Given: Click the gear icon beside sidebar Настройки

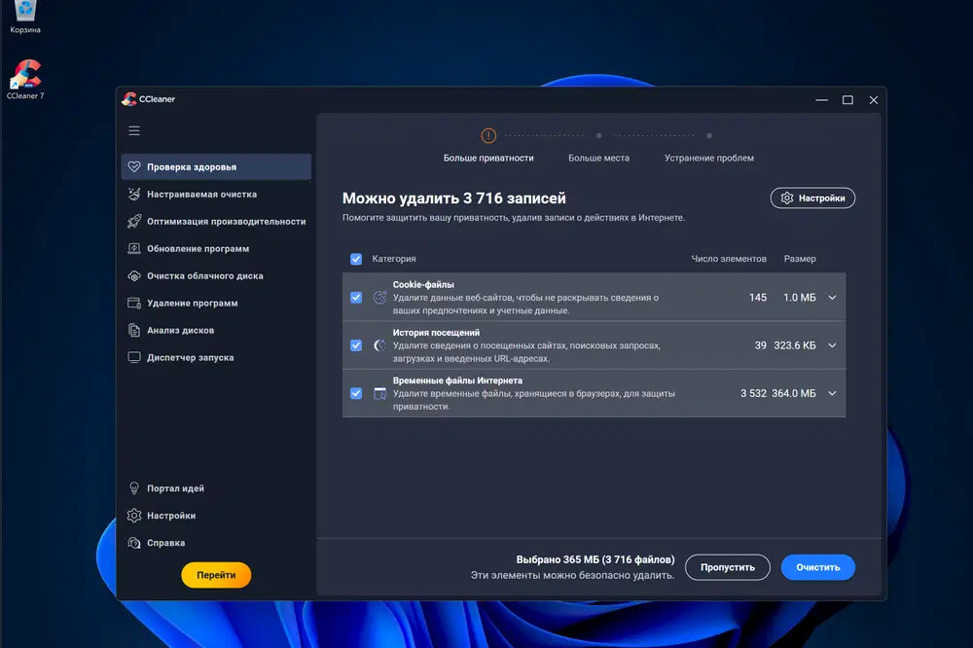Looking at the screenshot, I should (x=134, y=516).
